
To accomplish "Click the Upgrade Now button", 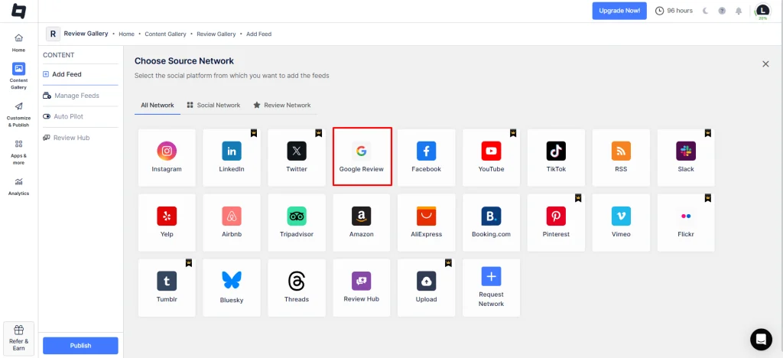I will pos(619,11).
